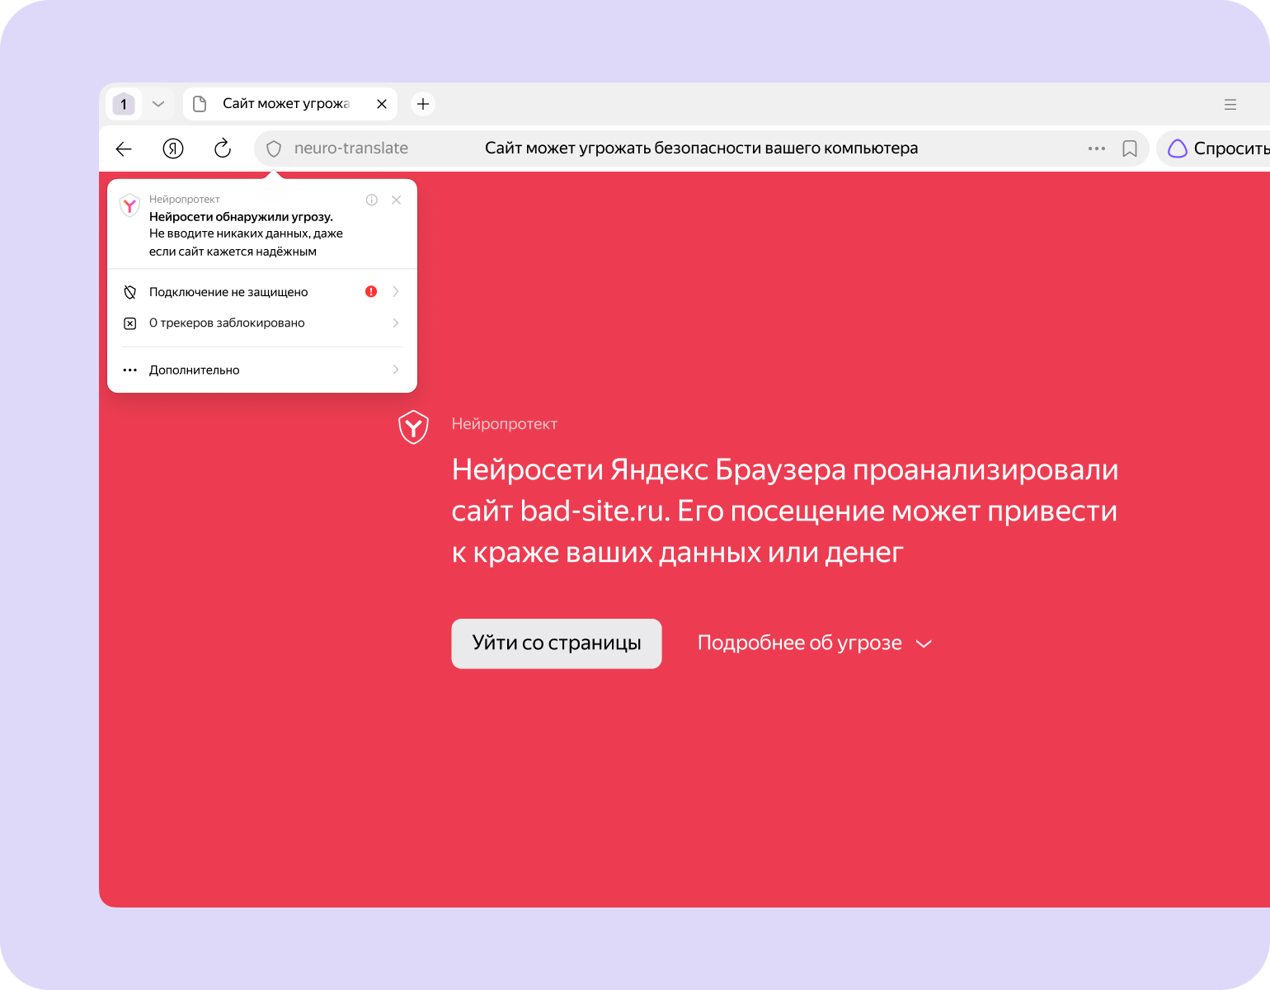
Task: Close the 'Сайт может угрожа' tab
Action: click(x=382, y=104)
